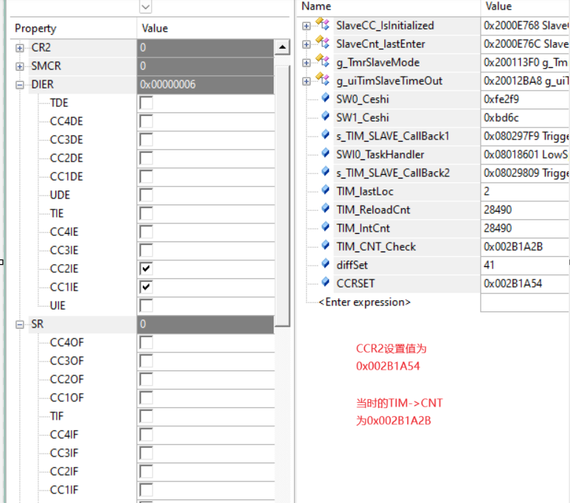Screen dimensions: 570x503
Task: Click the register list vertical scrollbar thumb
Action: [x=282, y=195]
